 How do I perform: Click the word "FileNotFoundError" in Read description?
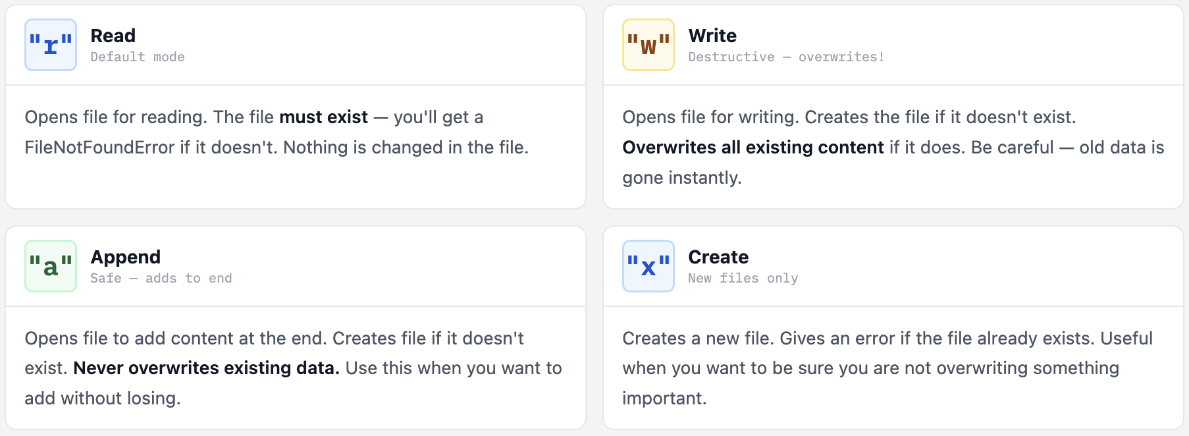99,148
